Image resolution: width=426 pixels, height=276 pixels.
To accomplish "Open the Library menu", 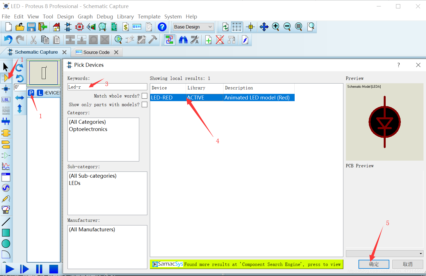I will point(125,16).
